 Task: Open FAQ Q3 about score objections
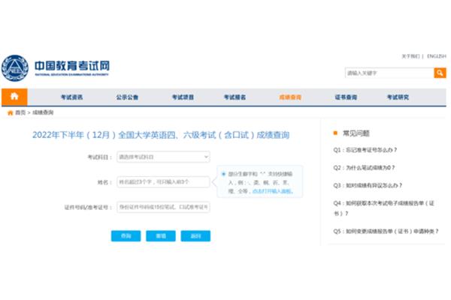click(368, 185)
